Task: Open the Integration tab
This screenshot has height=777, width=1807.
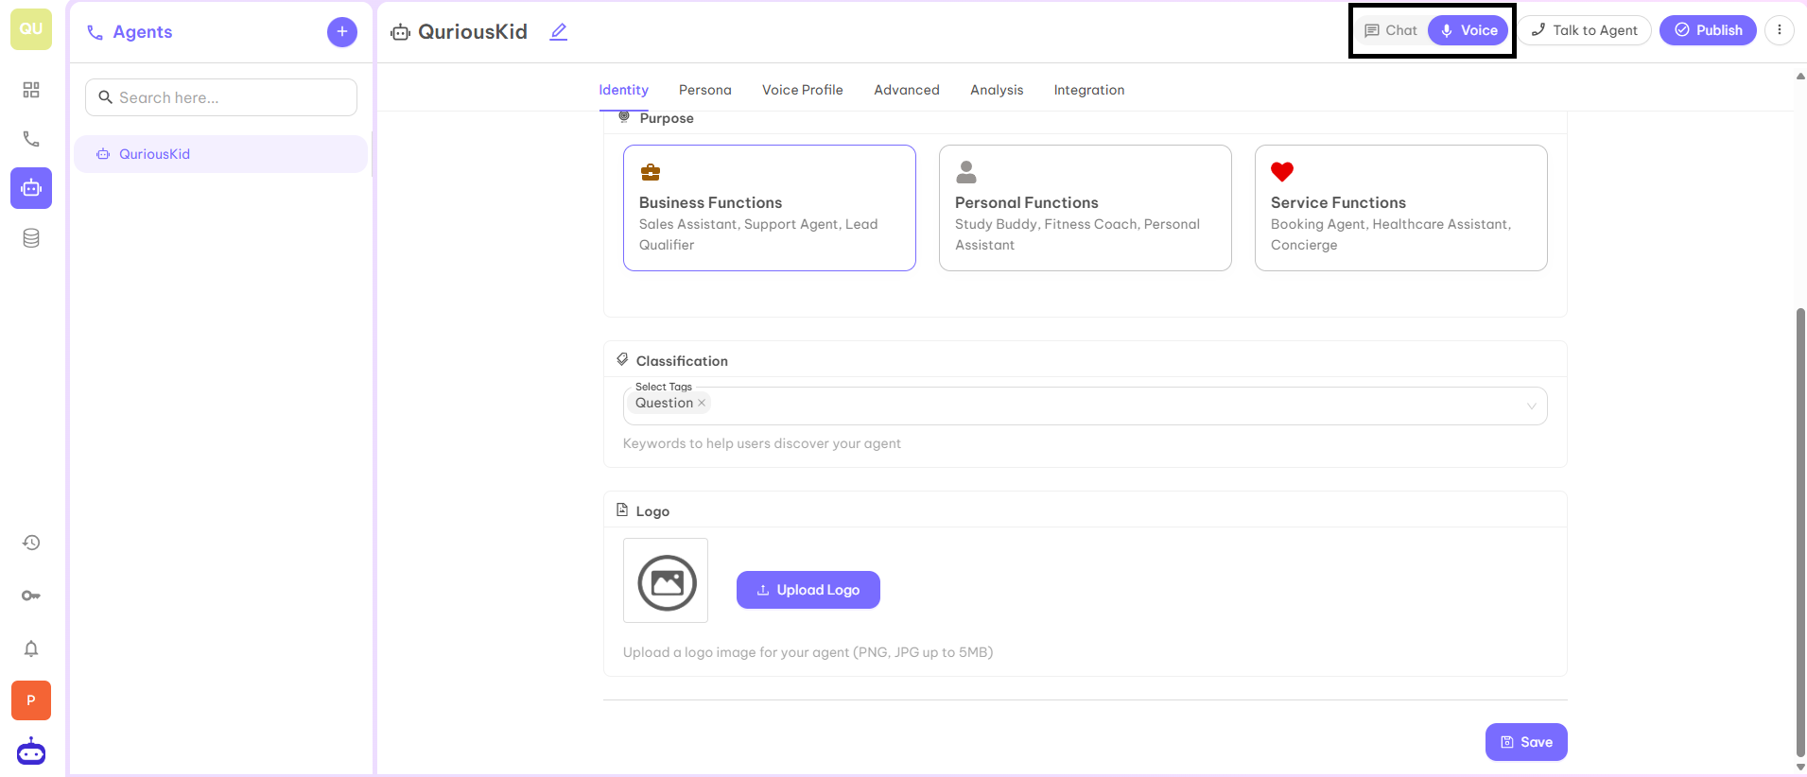Action: (x=1089, y=90)
